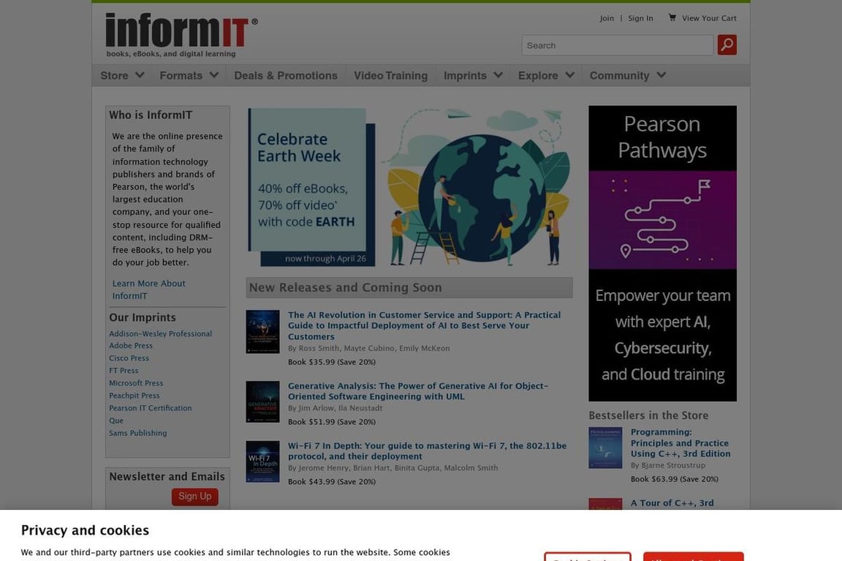Open Cisco Press imprint link
Screen dimensions: 842x561
pos(129,358)
